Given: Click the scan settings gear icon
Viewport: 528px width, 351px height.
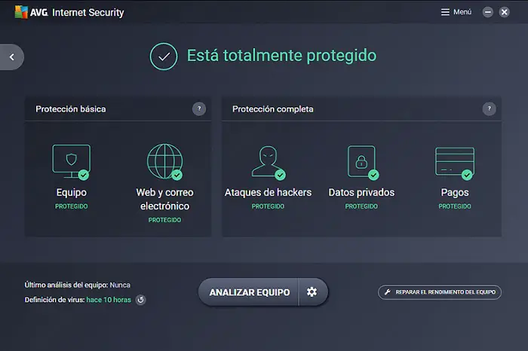Looking at the screenshot, I should tap(312, 291).
